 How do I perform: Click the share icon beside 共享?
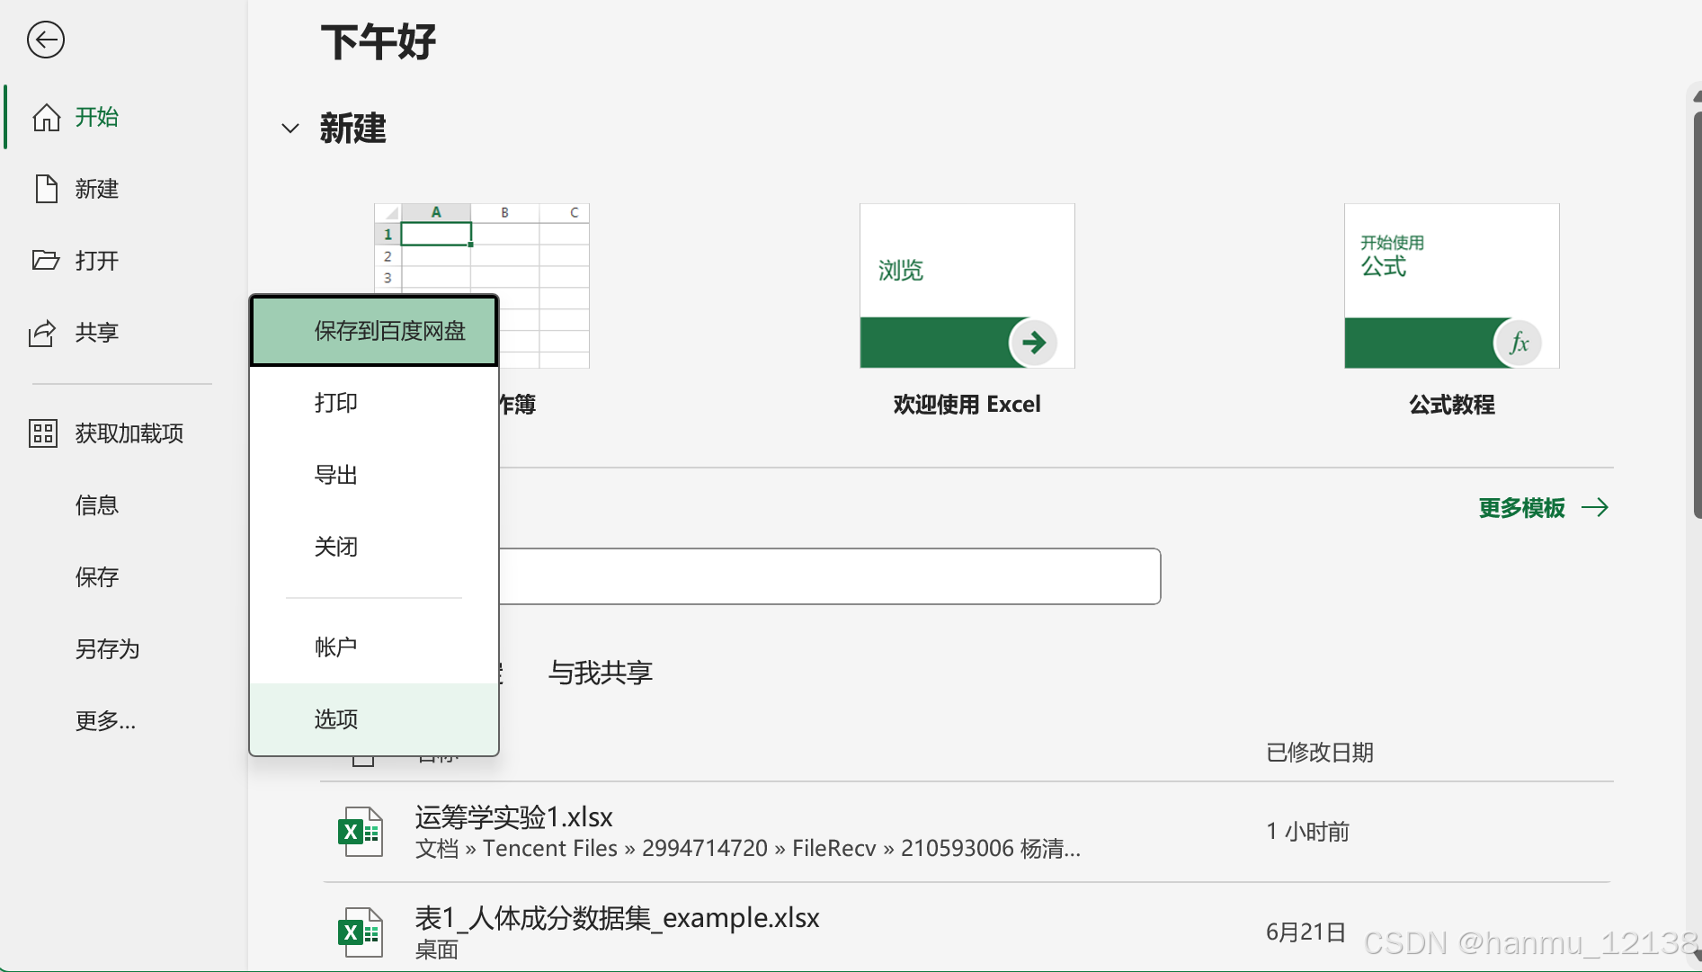click(43, 333)
